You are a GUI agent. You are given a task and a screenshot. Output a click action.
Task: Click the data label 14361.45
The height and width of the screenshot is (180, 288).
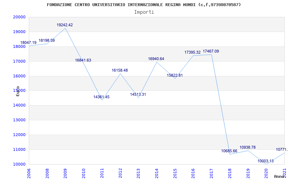102,97
